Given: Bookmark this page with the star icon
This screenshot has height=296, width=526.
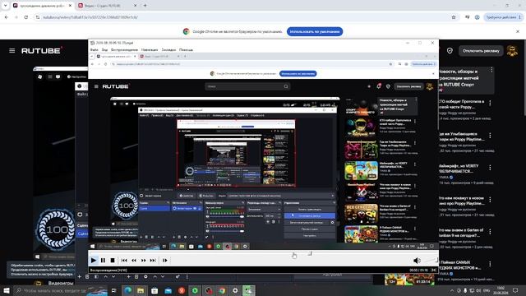Looking at the screenshot, I should [x=454, y=17].
